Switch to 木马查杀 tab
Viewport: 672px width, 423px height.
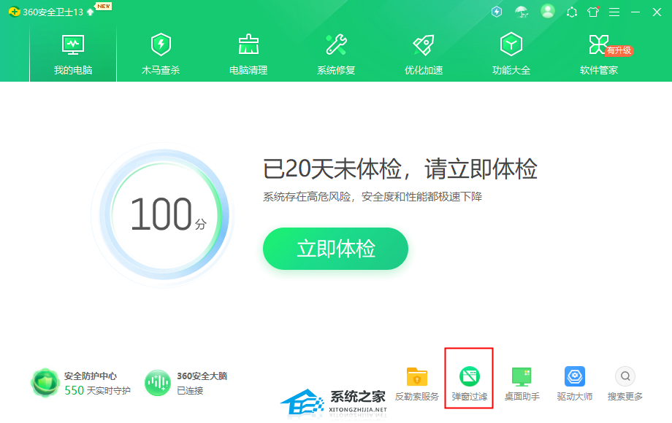tap(161, 54)
